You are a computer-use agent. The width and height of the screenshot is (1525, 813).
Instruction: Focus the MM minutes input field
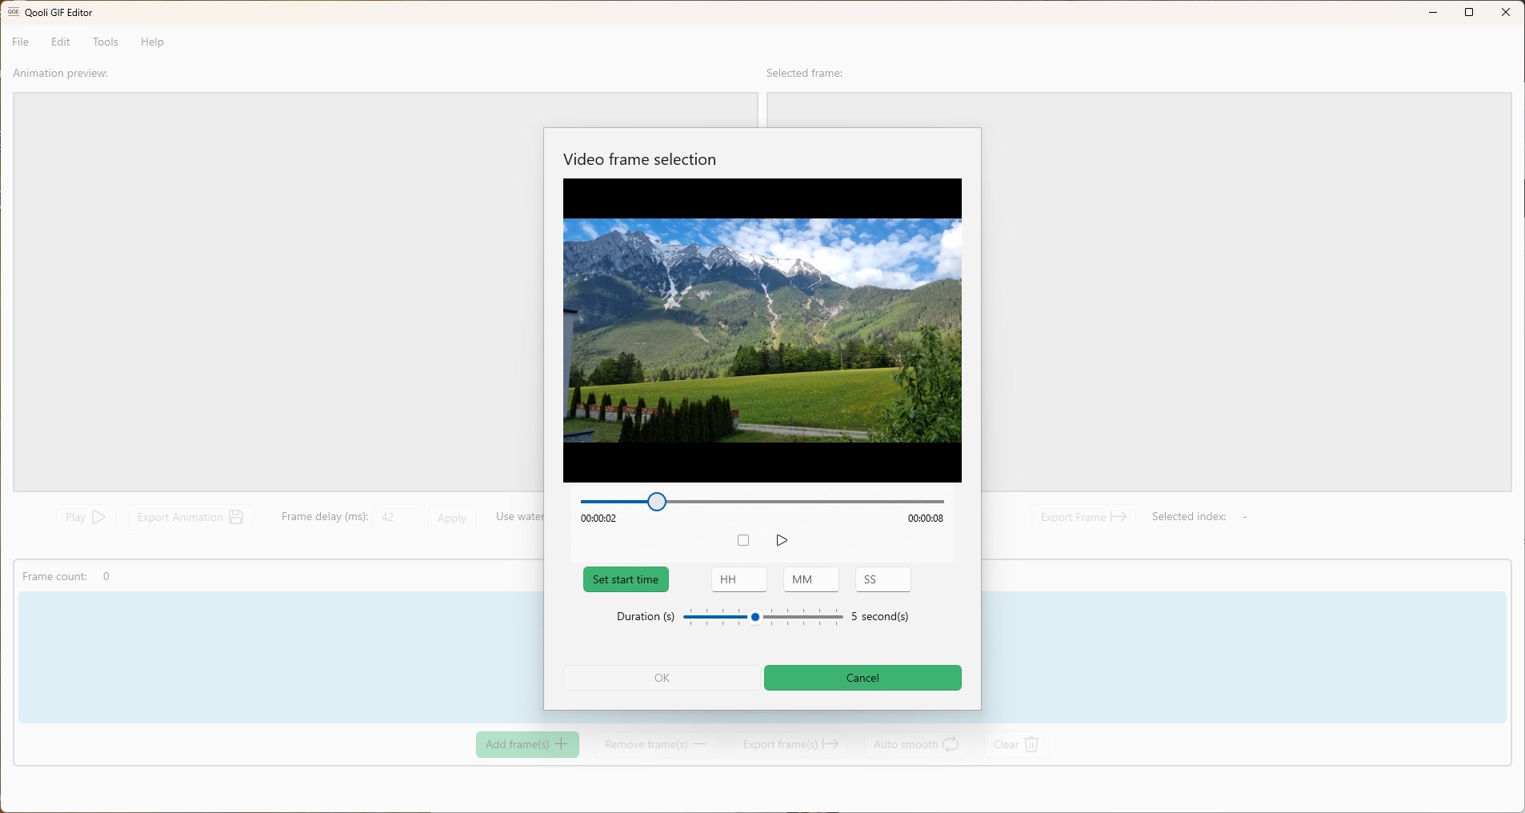(x=811, y=579)
